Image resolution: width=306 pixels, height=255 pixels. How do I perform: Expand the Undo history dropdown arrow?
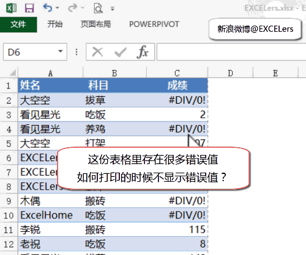[x=58, y=8]
